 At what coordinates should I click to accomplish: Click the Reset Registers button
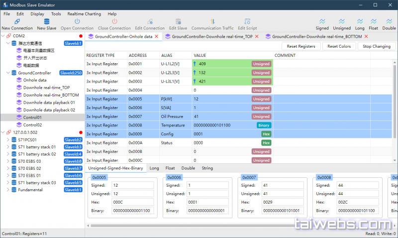[300, 46]
